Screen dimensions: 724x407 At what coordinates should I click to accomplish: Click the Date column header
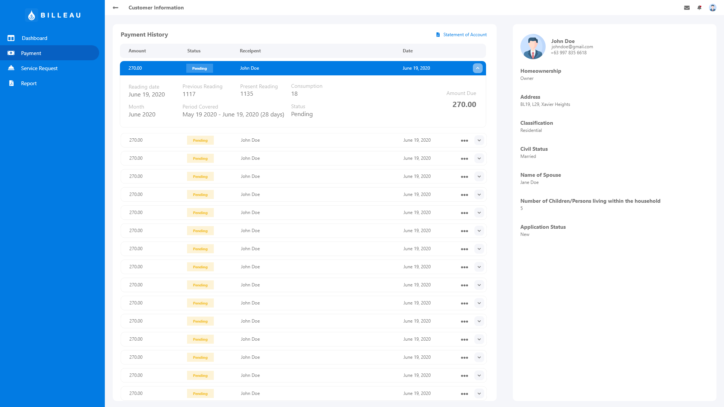coord(407,51)
